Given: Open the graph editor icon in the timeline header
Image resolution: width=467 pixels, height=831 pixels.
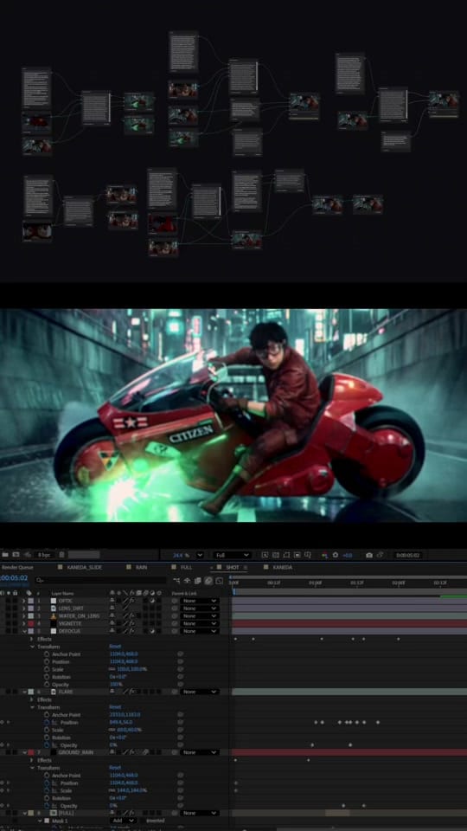Looking at the screenshot, I should tap(219, 581).
